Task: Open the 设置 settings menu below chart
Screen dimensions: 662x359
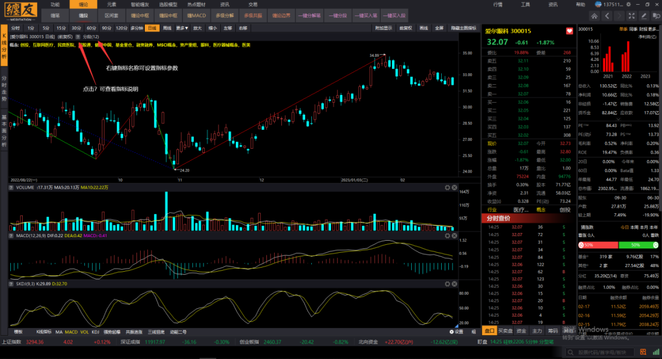Action: click(x=457, y=332)
